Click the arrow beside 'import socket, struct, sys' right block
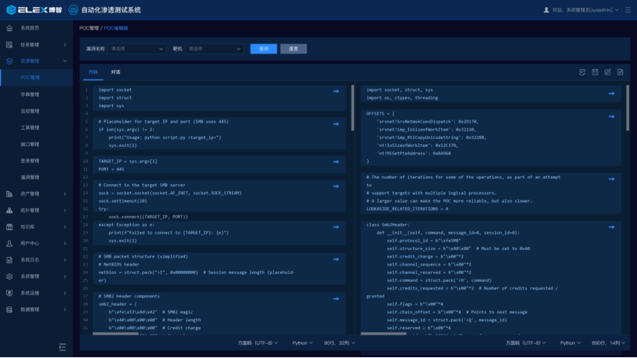The image size is (637, 358). click(x=611, y=94)
